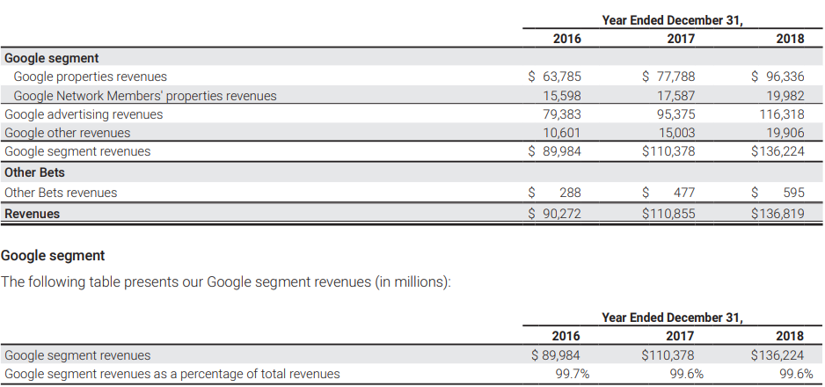Select the value 15,598

[x=562, y=96]
